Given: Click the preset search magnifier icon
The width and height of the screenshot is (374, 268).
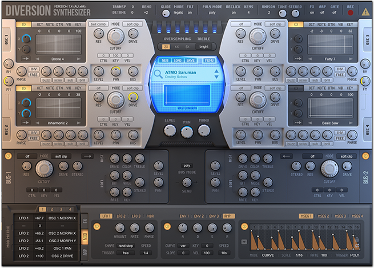Looking at the screenshot, I should click(x=158, y=74).
